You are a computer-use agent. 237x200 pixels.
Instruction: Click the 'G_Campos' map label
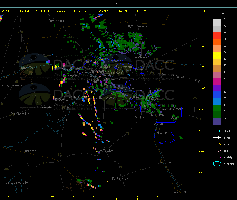[x=179, y=77]
